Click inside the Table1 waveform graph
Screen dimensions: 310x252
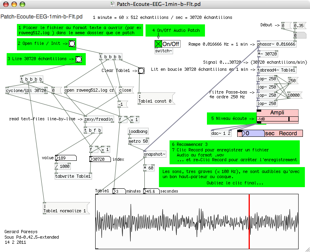point(197,221)
